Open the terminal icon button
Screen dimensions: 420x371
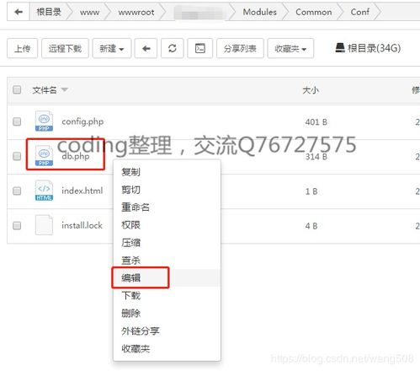199,48
